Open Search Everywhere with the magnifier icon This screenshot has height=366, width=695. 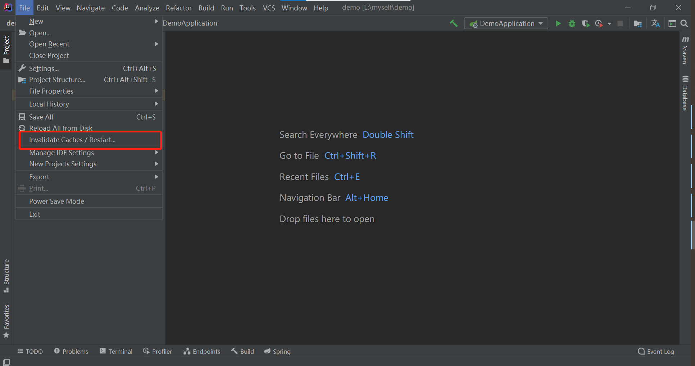pos(684,23)
